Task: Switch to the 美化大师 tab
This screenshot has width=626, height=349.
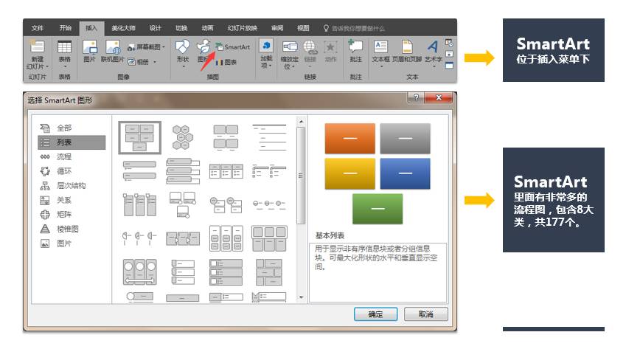Action: tap(123, 28)
